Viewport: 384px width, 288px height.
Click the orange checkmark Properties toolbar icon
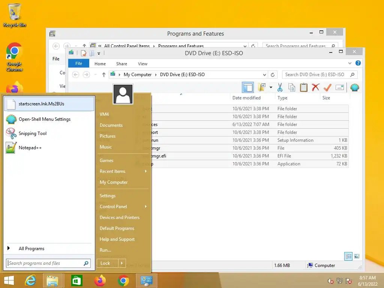[x=327, y=87]
